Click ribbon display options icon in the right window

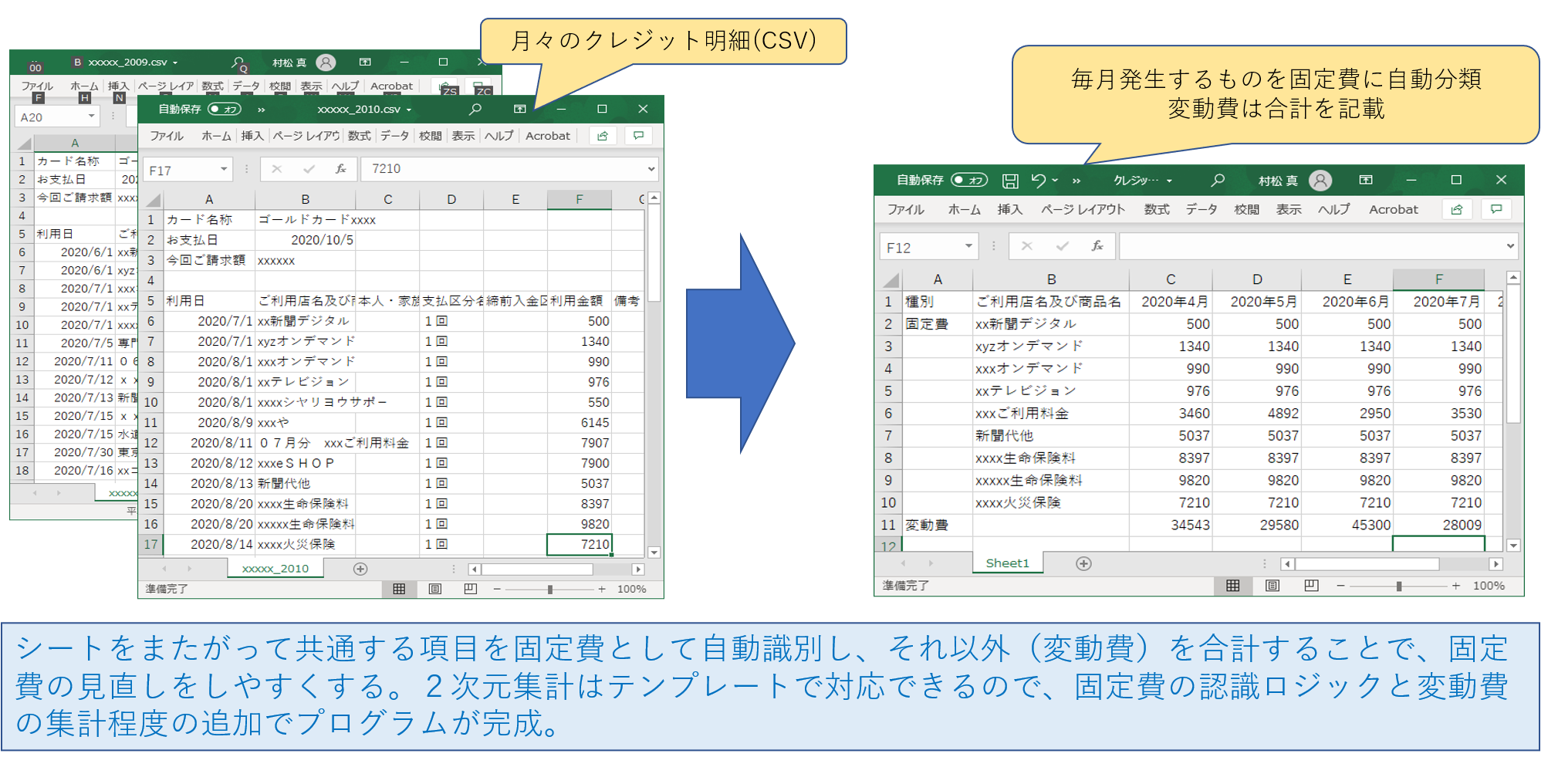1365,181
